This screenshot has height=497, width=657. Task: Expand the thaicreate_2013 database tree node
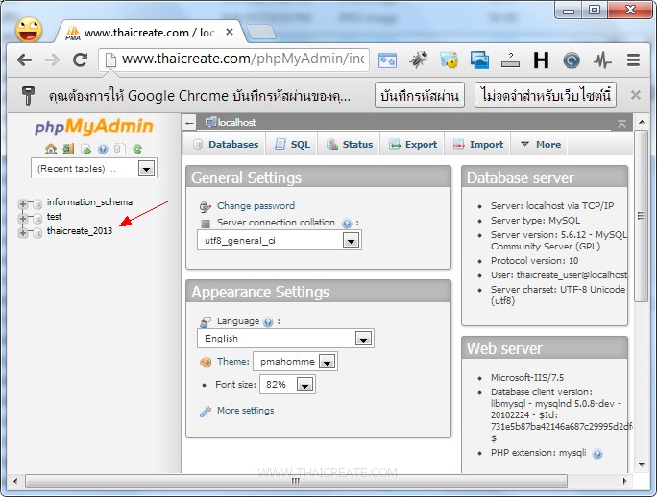click(23, 233)
